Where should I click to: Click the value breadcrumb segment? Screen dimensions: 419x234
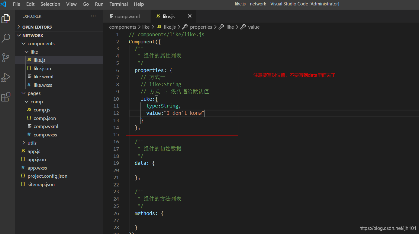coord(254,27)
